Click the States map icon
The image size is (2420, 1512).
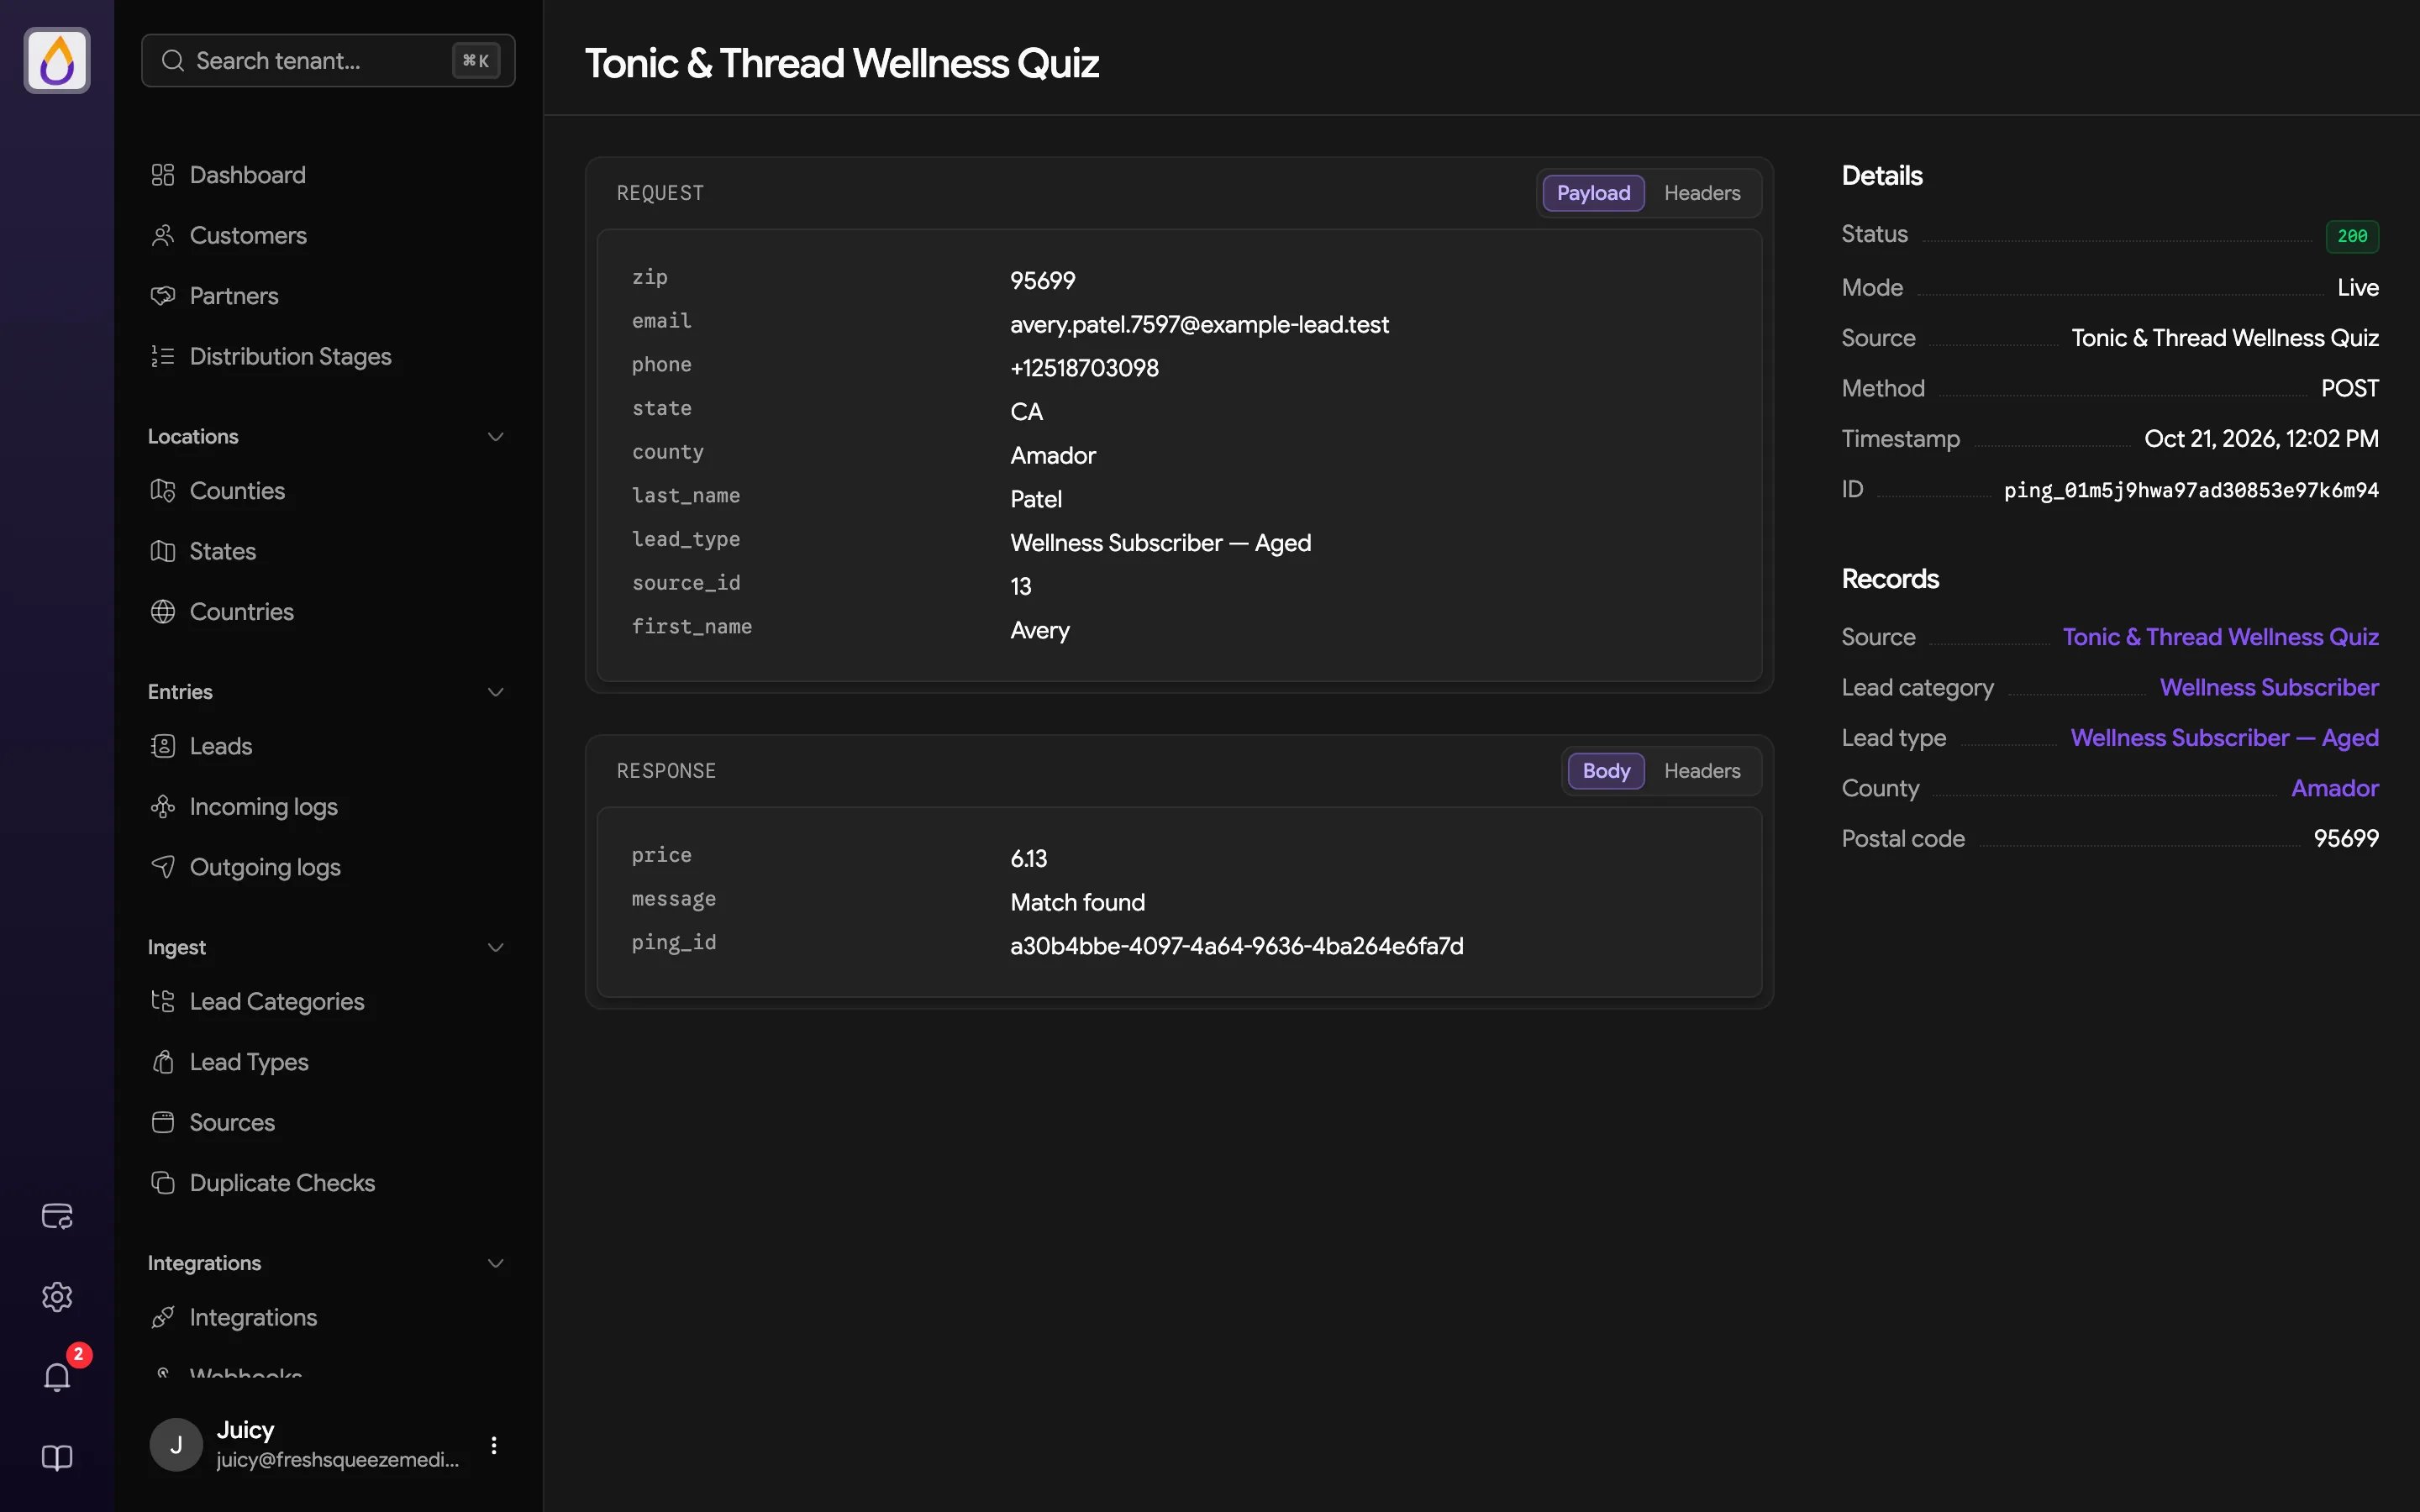(x=163, y=551)
